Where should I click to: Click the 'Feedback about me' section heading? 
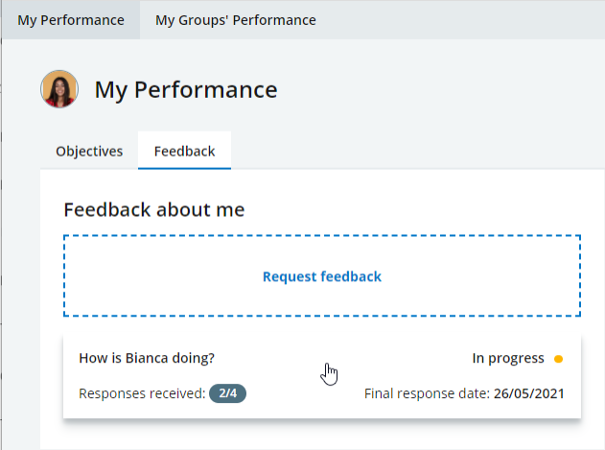coord(153,209)
